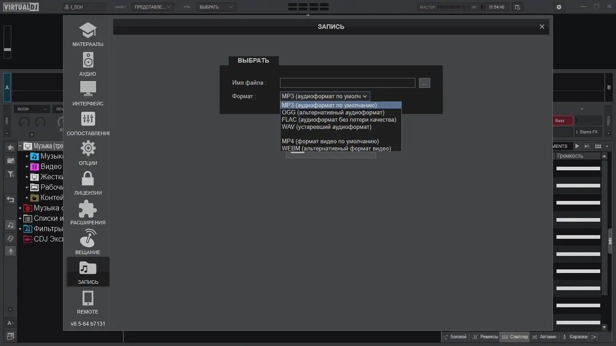Viewport: 616px width, 346px height.
Task: Select deck B button
Action: 609,87
